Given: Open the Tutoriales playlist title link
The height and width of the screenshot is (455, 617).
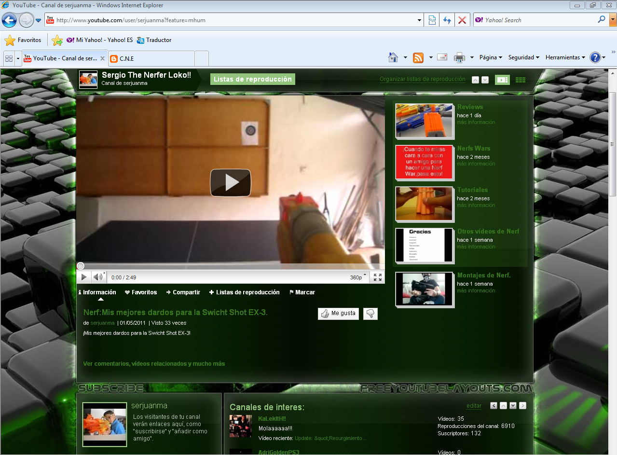Looking at the screenshot, I should pyautogui.click(x=472, y=190).
